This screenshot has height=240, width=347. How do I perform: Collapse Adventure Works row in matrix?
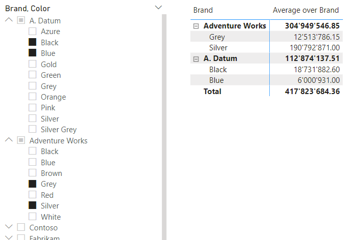196,26
